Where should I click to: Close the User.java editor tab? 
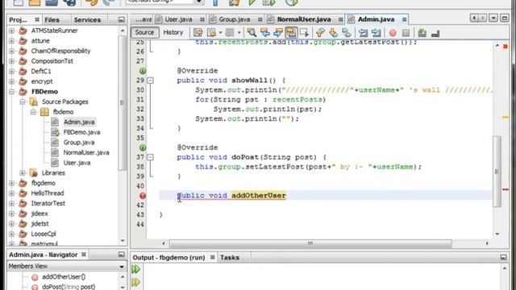tap(202, 19)
